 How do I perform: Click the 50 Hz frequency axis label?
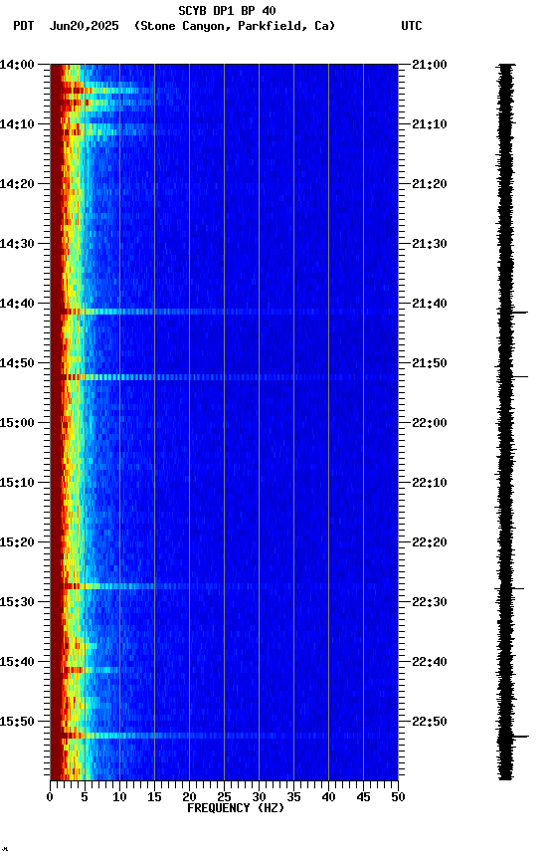click(399, 798)
